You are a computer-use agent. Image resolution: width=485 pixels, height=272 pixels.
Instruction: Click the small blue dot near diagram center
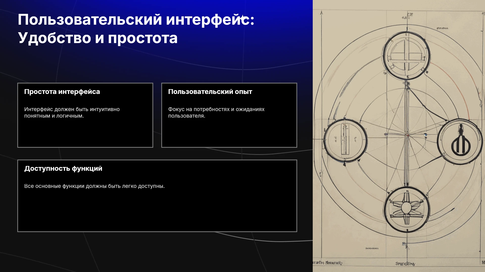click(x=426, y=135)
